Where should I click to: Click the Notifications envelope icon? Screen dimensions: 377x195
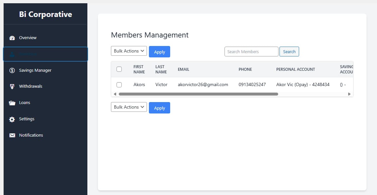coord(12,135)
